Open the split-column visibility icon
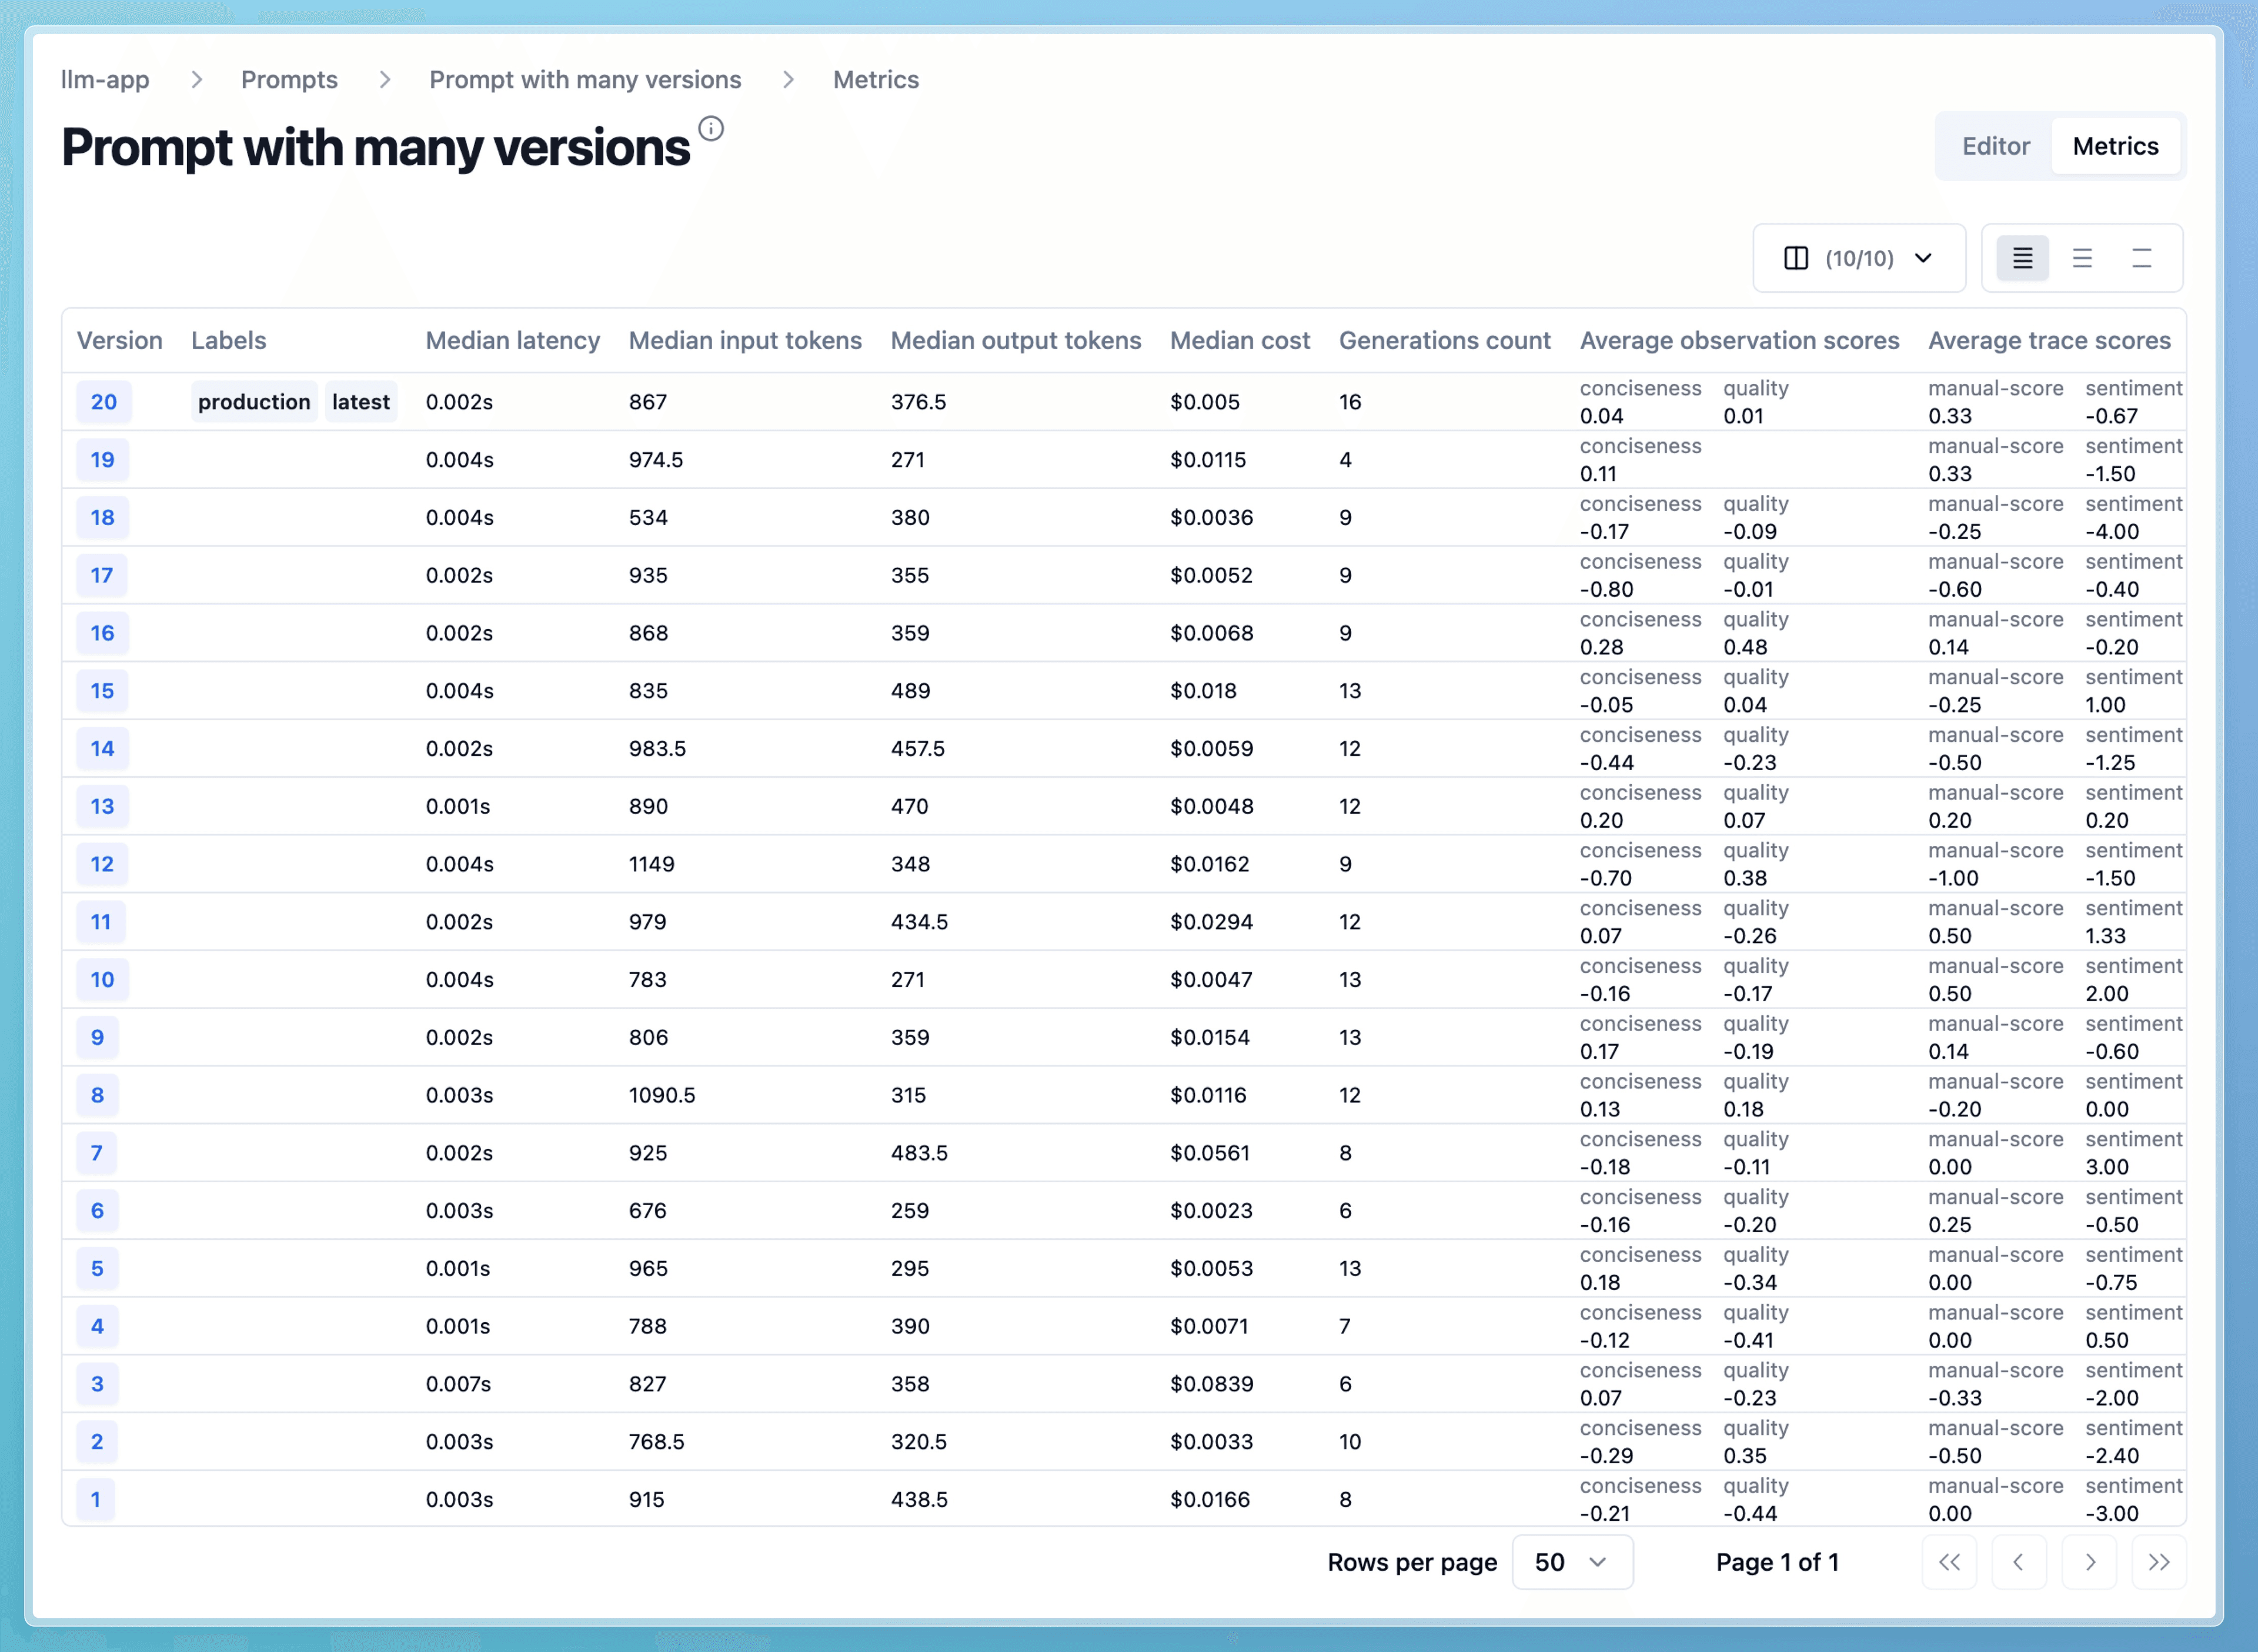The image size is (2258, 1652). [x=1796, y=258]
